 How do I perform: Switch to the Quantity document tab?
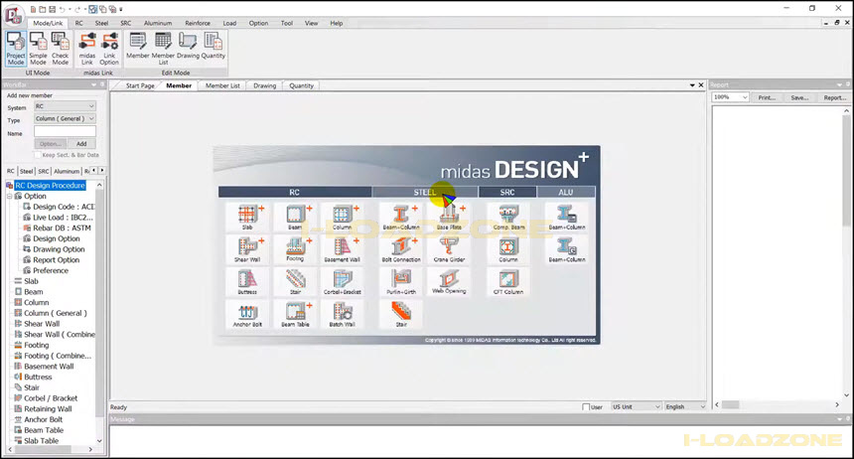tap(301, 85)
